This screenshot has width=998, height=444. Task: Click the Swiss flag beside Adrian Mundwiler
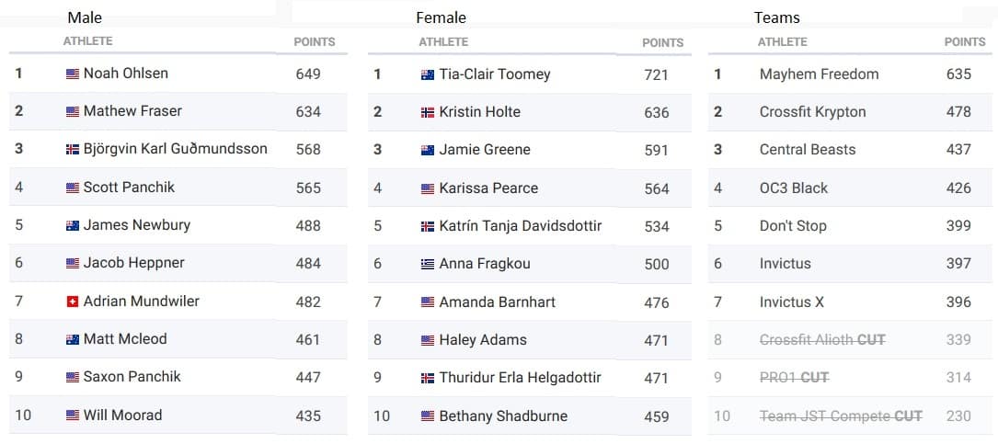(73, 302)
